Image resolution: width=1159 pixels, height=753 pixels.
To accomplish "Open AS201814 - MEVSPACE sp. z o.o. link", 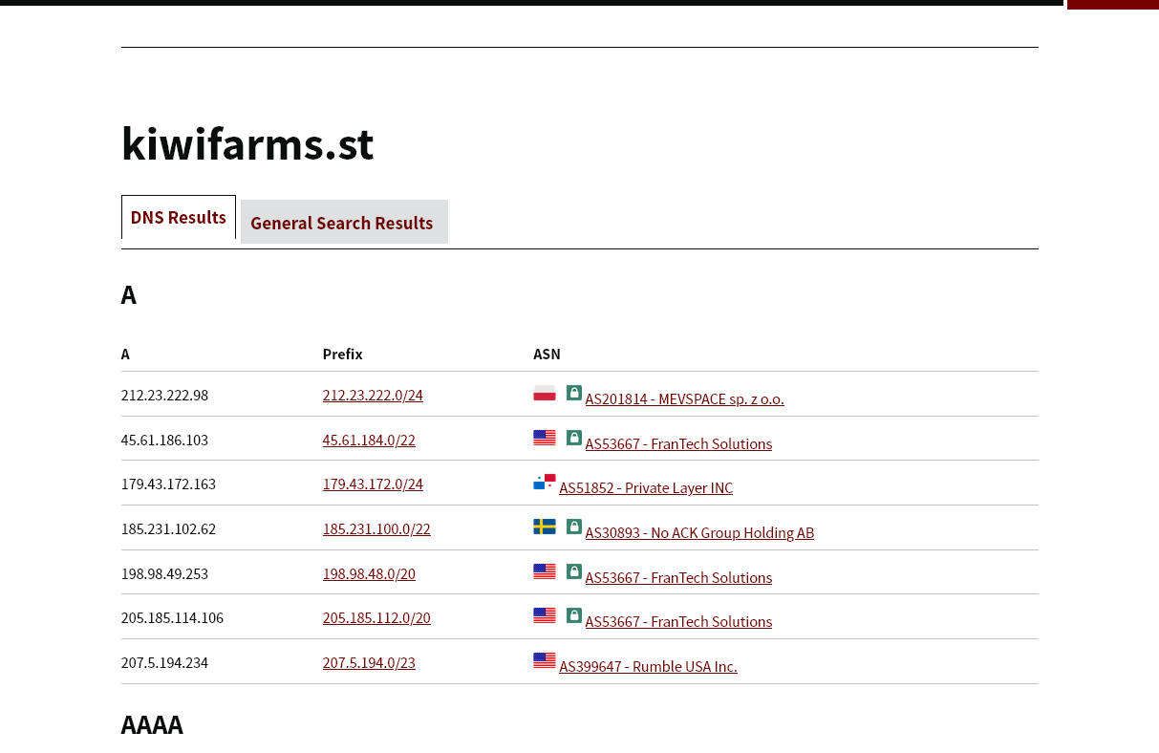I will [685, 398].
